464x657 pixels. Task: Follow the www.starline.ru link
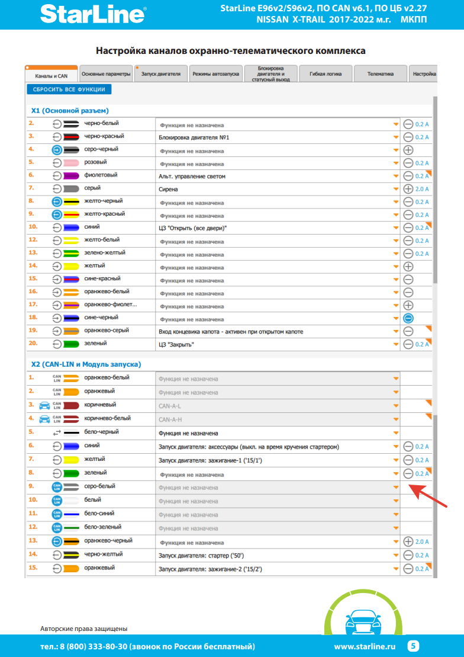(364, 646)
